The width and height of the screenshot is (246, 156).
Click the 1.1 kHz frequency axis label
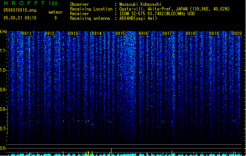(4, 51)
